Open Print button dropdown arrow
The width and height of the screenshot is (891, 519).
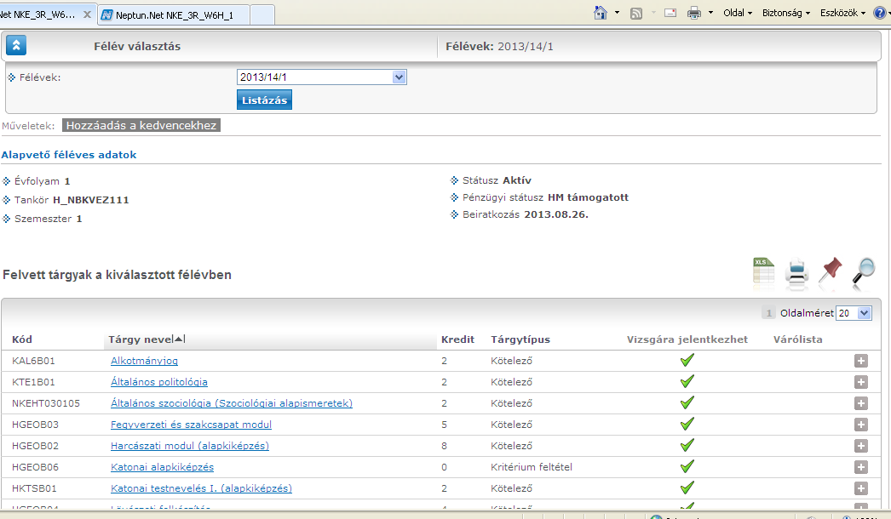click(710, 13)
